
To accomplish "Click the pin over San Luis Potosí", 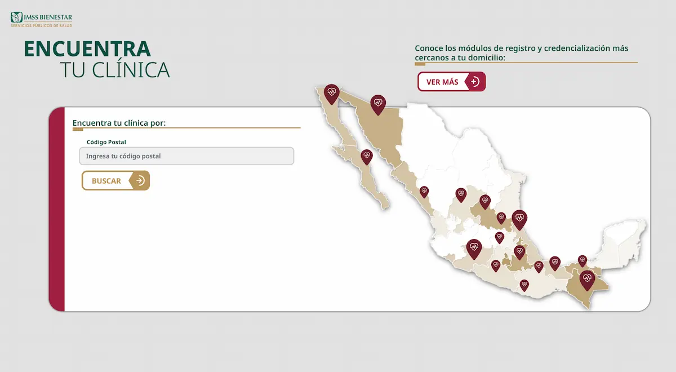I will 484,201.
